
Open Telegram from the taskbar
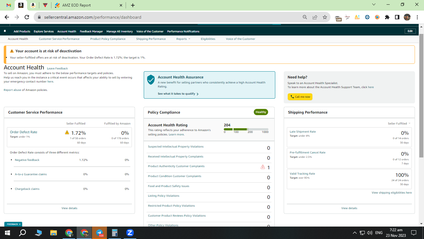pyautogui.click(x=99, y=233)
